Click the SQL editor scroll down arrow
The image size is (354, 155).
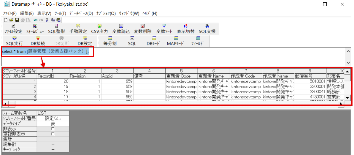pyautogui.click(x=348, y=63)
